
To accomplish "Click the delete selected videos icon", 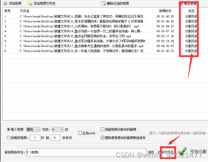I will tap(103, 3).
